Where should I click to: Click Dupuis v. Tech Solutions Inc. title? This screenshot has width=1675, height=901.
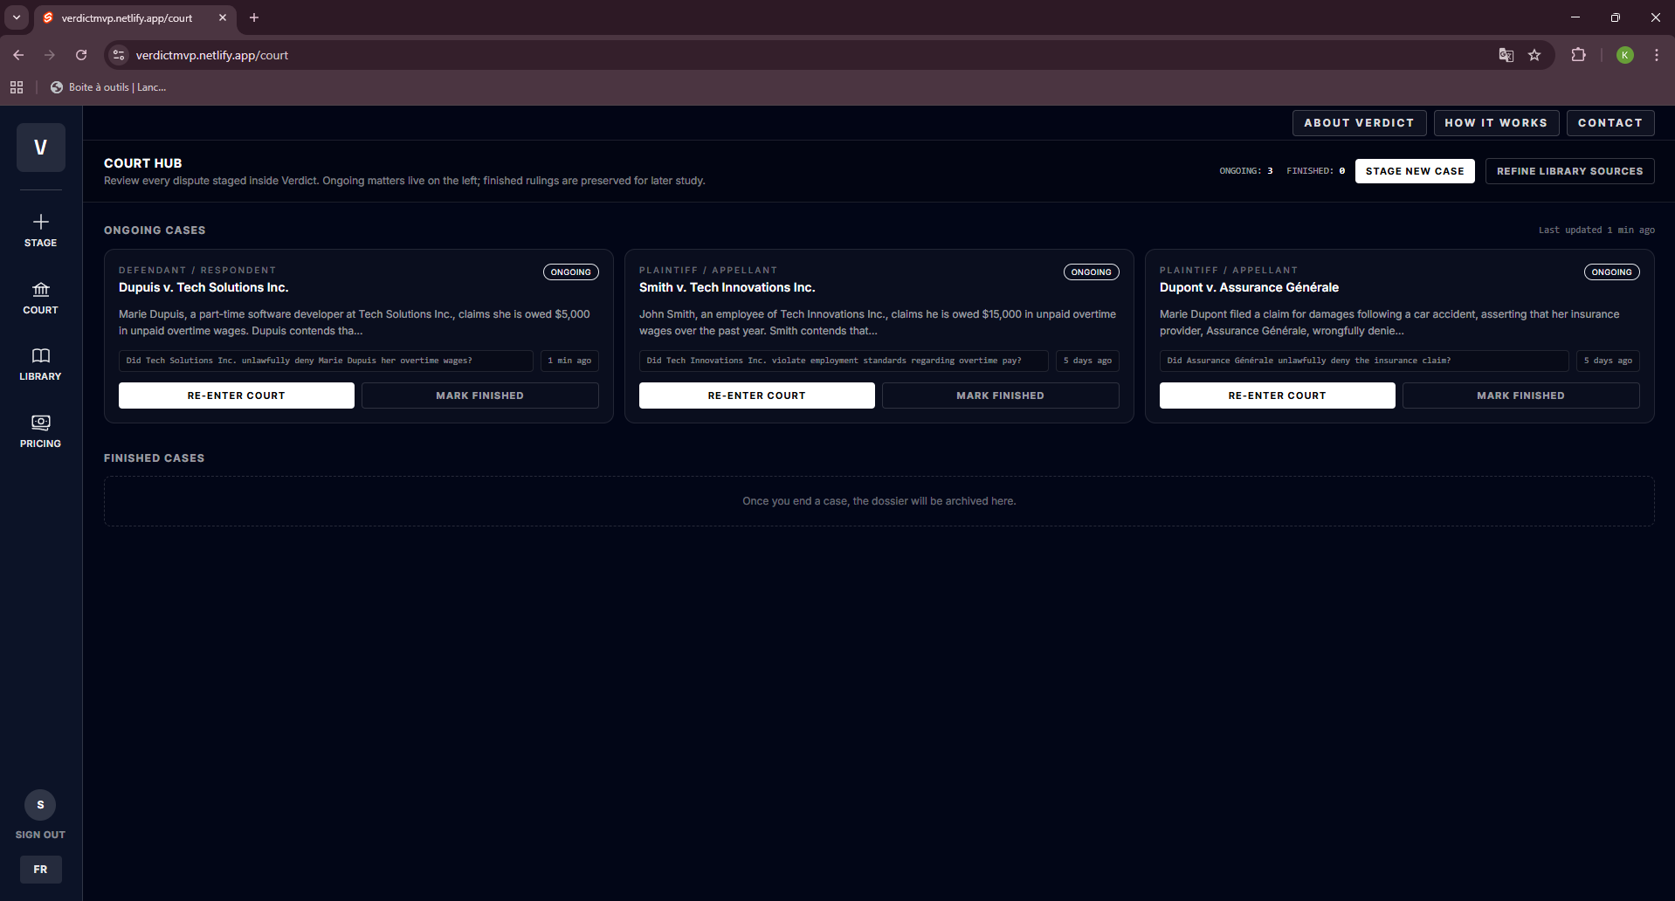(203, 287)
